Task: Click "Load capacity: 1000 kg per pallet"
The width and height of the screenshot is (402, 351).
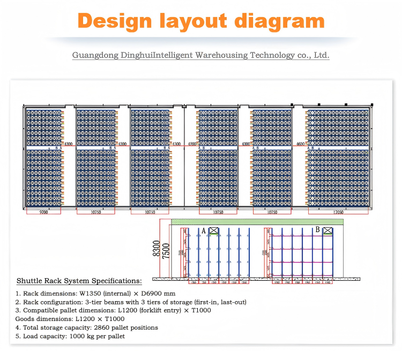Action: coord(70,336)
